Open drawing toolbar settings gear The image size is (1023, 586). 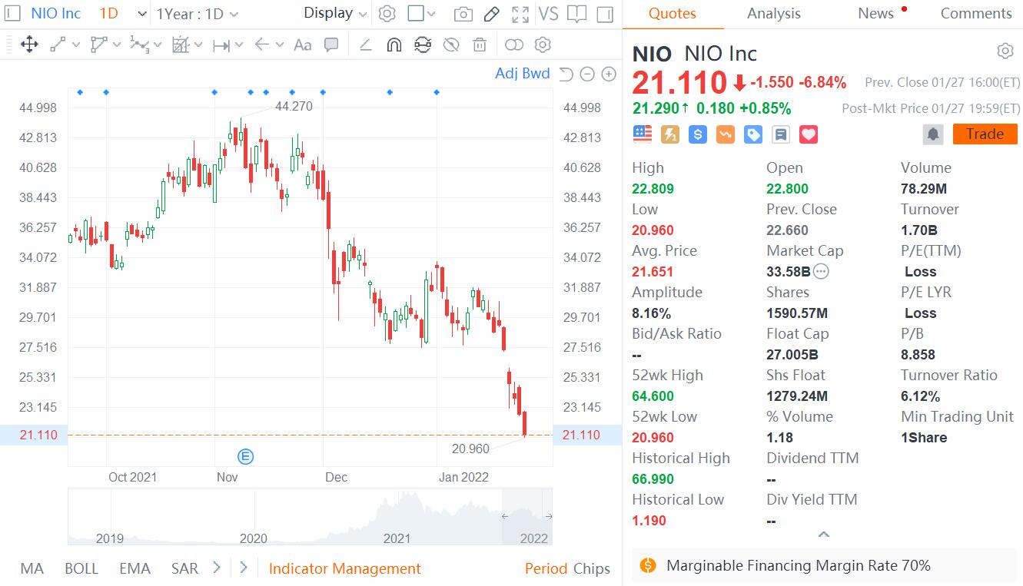click(x=543, y=45)
